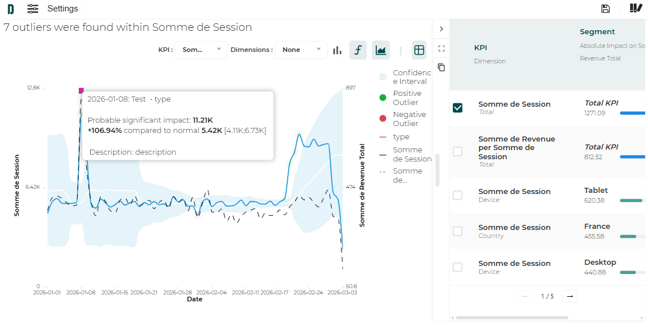Toggle the function curve icon
This screenshot has height=327, width=648.
[358, 50]
